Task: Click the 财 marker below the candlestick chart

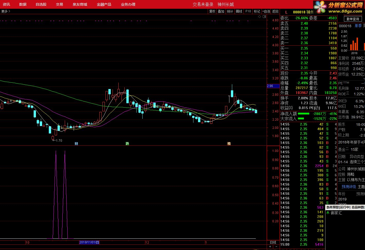Action: pyautogui.click(x=76, y=144)
